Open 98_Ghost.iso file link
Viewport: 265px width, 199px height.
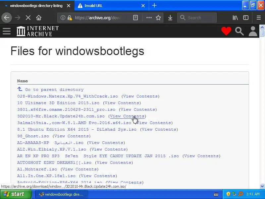[x=33, y=136]
